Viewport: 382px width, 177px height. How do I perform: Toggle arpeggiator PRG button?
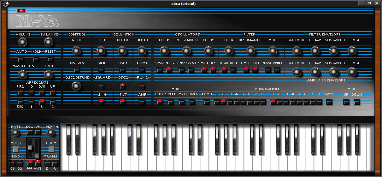[20, 92]
